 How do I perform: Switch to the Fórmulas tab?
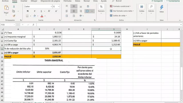tap(67, 1)
